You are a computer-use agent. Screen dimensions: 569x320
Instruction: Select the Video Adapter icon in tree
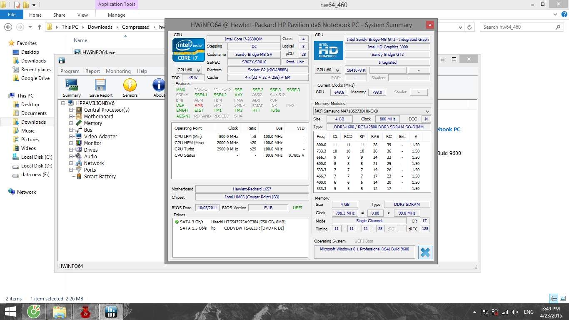click(x=78, y=137)
